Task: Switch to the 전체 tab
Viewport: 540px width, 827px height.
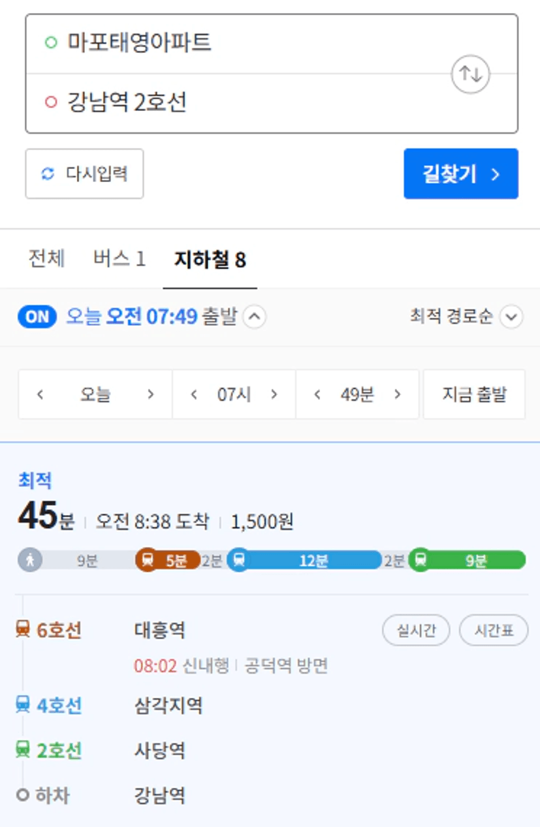Action: 46,259
